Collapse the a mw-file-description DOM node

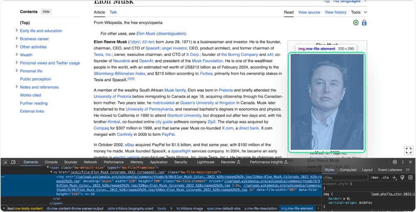pos(51,172)
